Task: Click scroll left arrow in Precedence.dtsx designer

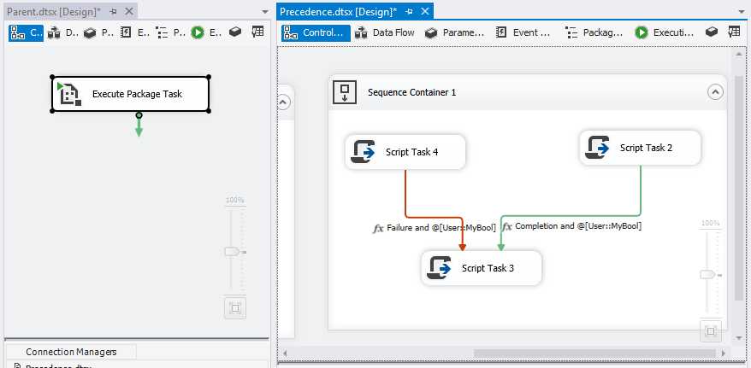Action: tap(286, 353)
